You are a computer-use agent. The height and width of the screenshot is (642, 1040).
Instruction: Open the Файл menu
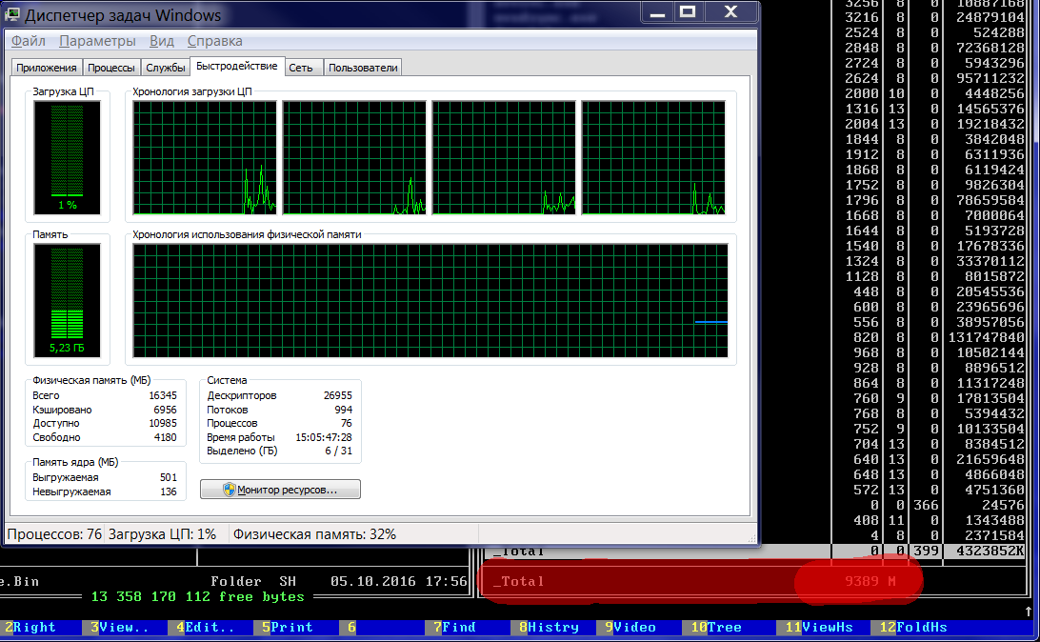pos(29,41)
